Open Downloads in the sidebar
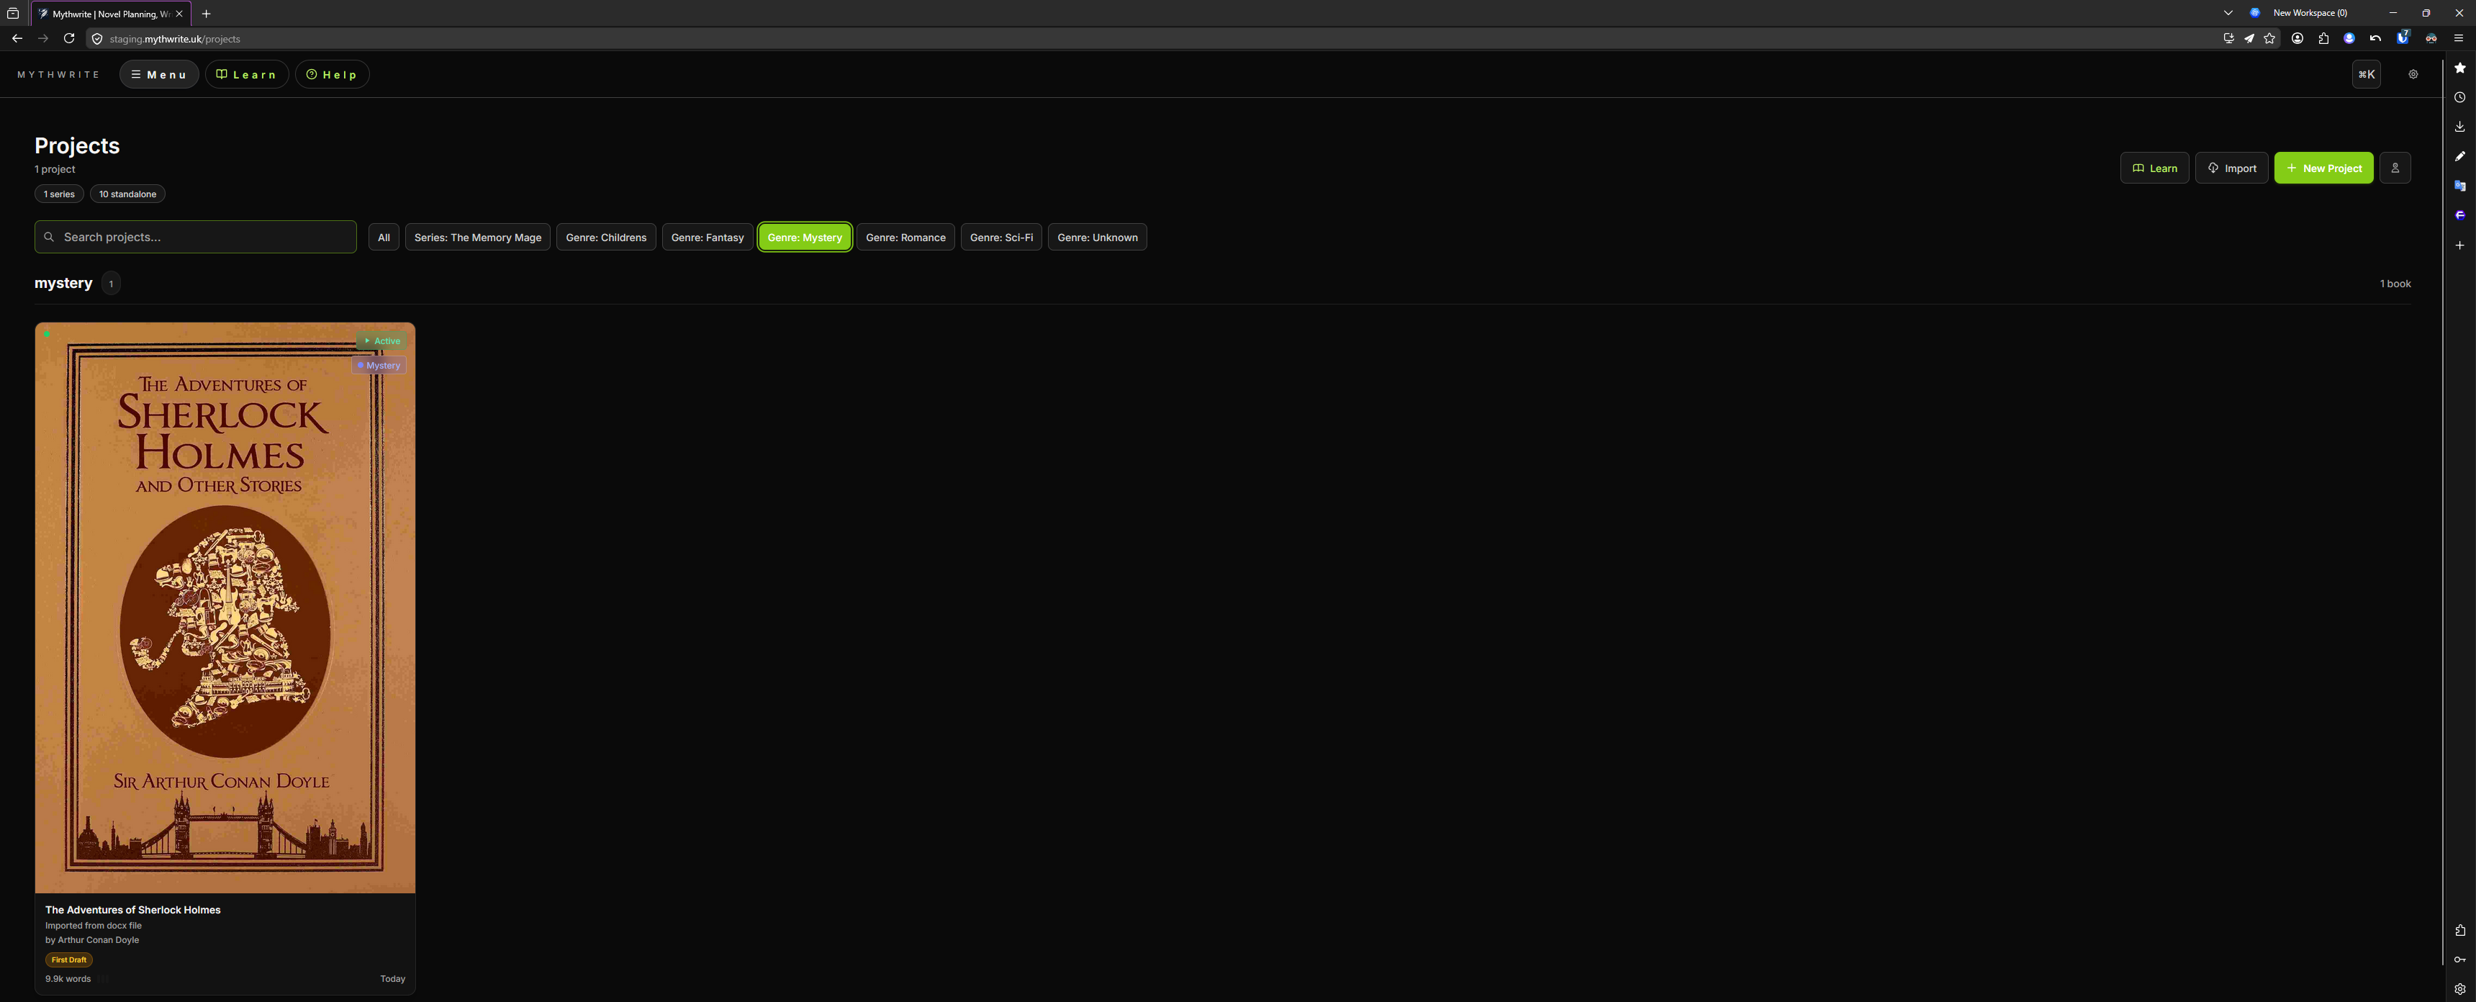This screenshot has width=2476, height=1002. (2459, 127)
